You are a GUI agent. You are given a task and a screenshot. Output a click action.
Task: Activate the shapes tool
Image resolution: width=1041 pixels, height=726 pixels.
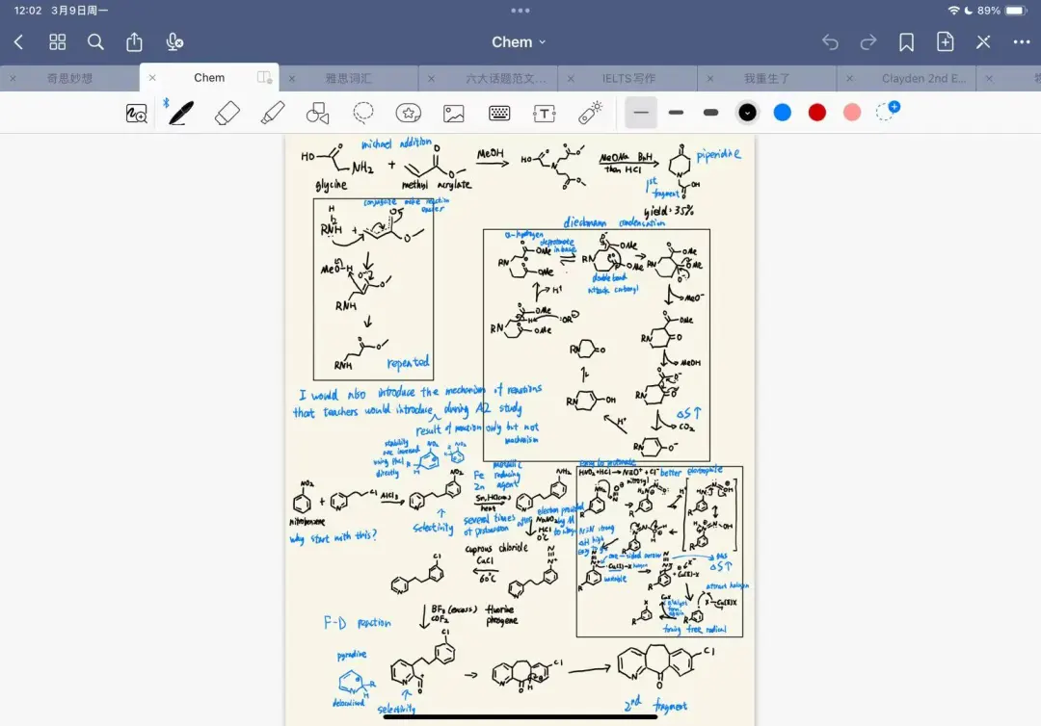(317, 113)
